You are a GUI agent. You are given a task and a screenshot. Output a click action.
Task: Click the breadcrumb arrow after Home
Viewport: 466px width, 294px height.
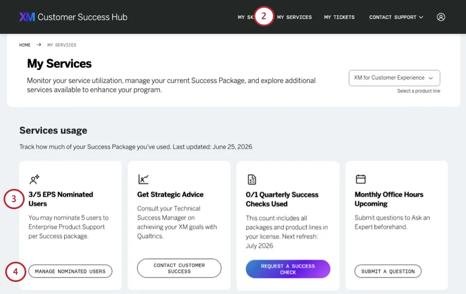click(38, 45)
